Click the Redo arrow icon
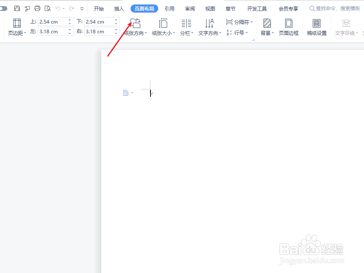Viewport: 364px width, 273px height. [71, 9]
